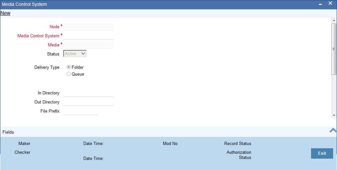Viewport: 337px width, 170px height.
Task: Click the Delivery Type label
Action: 47,67
